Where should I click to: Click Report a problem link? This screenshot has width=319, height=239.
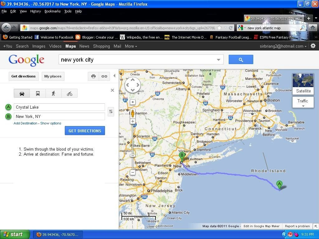coord(297,226)
